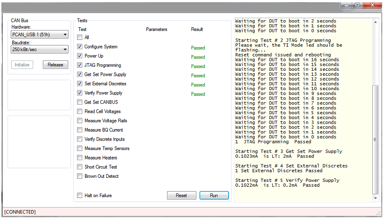Close the application window
The width and height of the screenshot is (383, 219).
[x=373, y=5]
